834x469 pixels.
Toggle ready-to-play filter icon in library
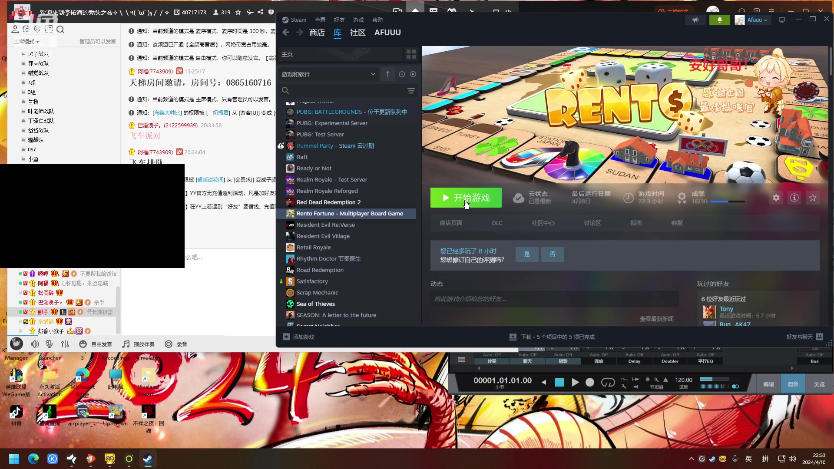coord(413,74)
